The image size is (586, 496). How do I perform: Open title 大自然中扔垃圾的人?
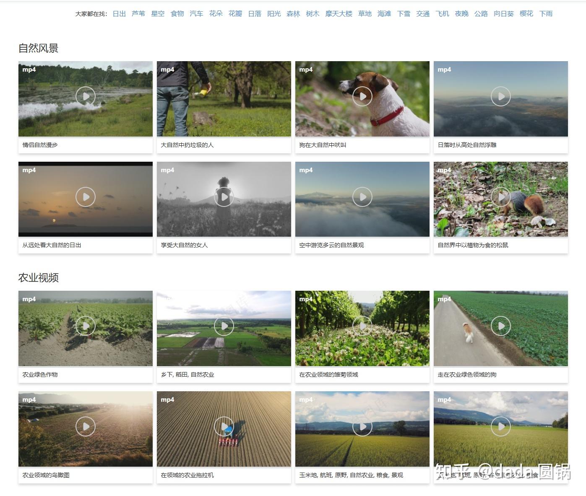(187, 145)
